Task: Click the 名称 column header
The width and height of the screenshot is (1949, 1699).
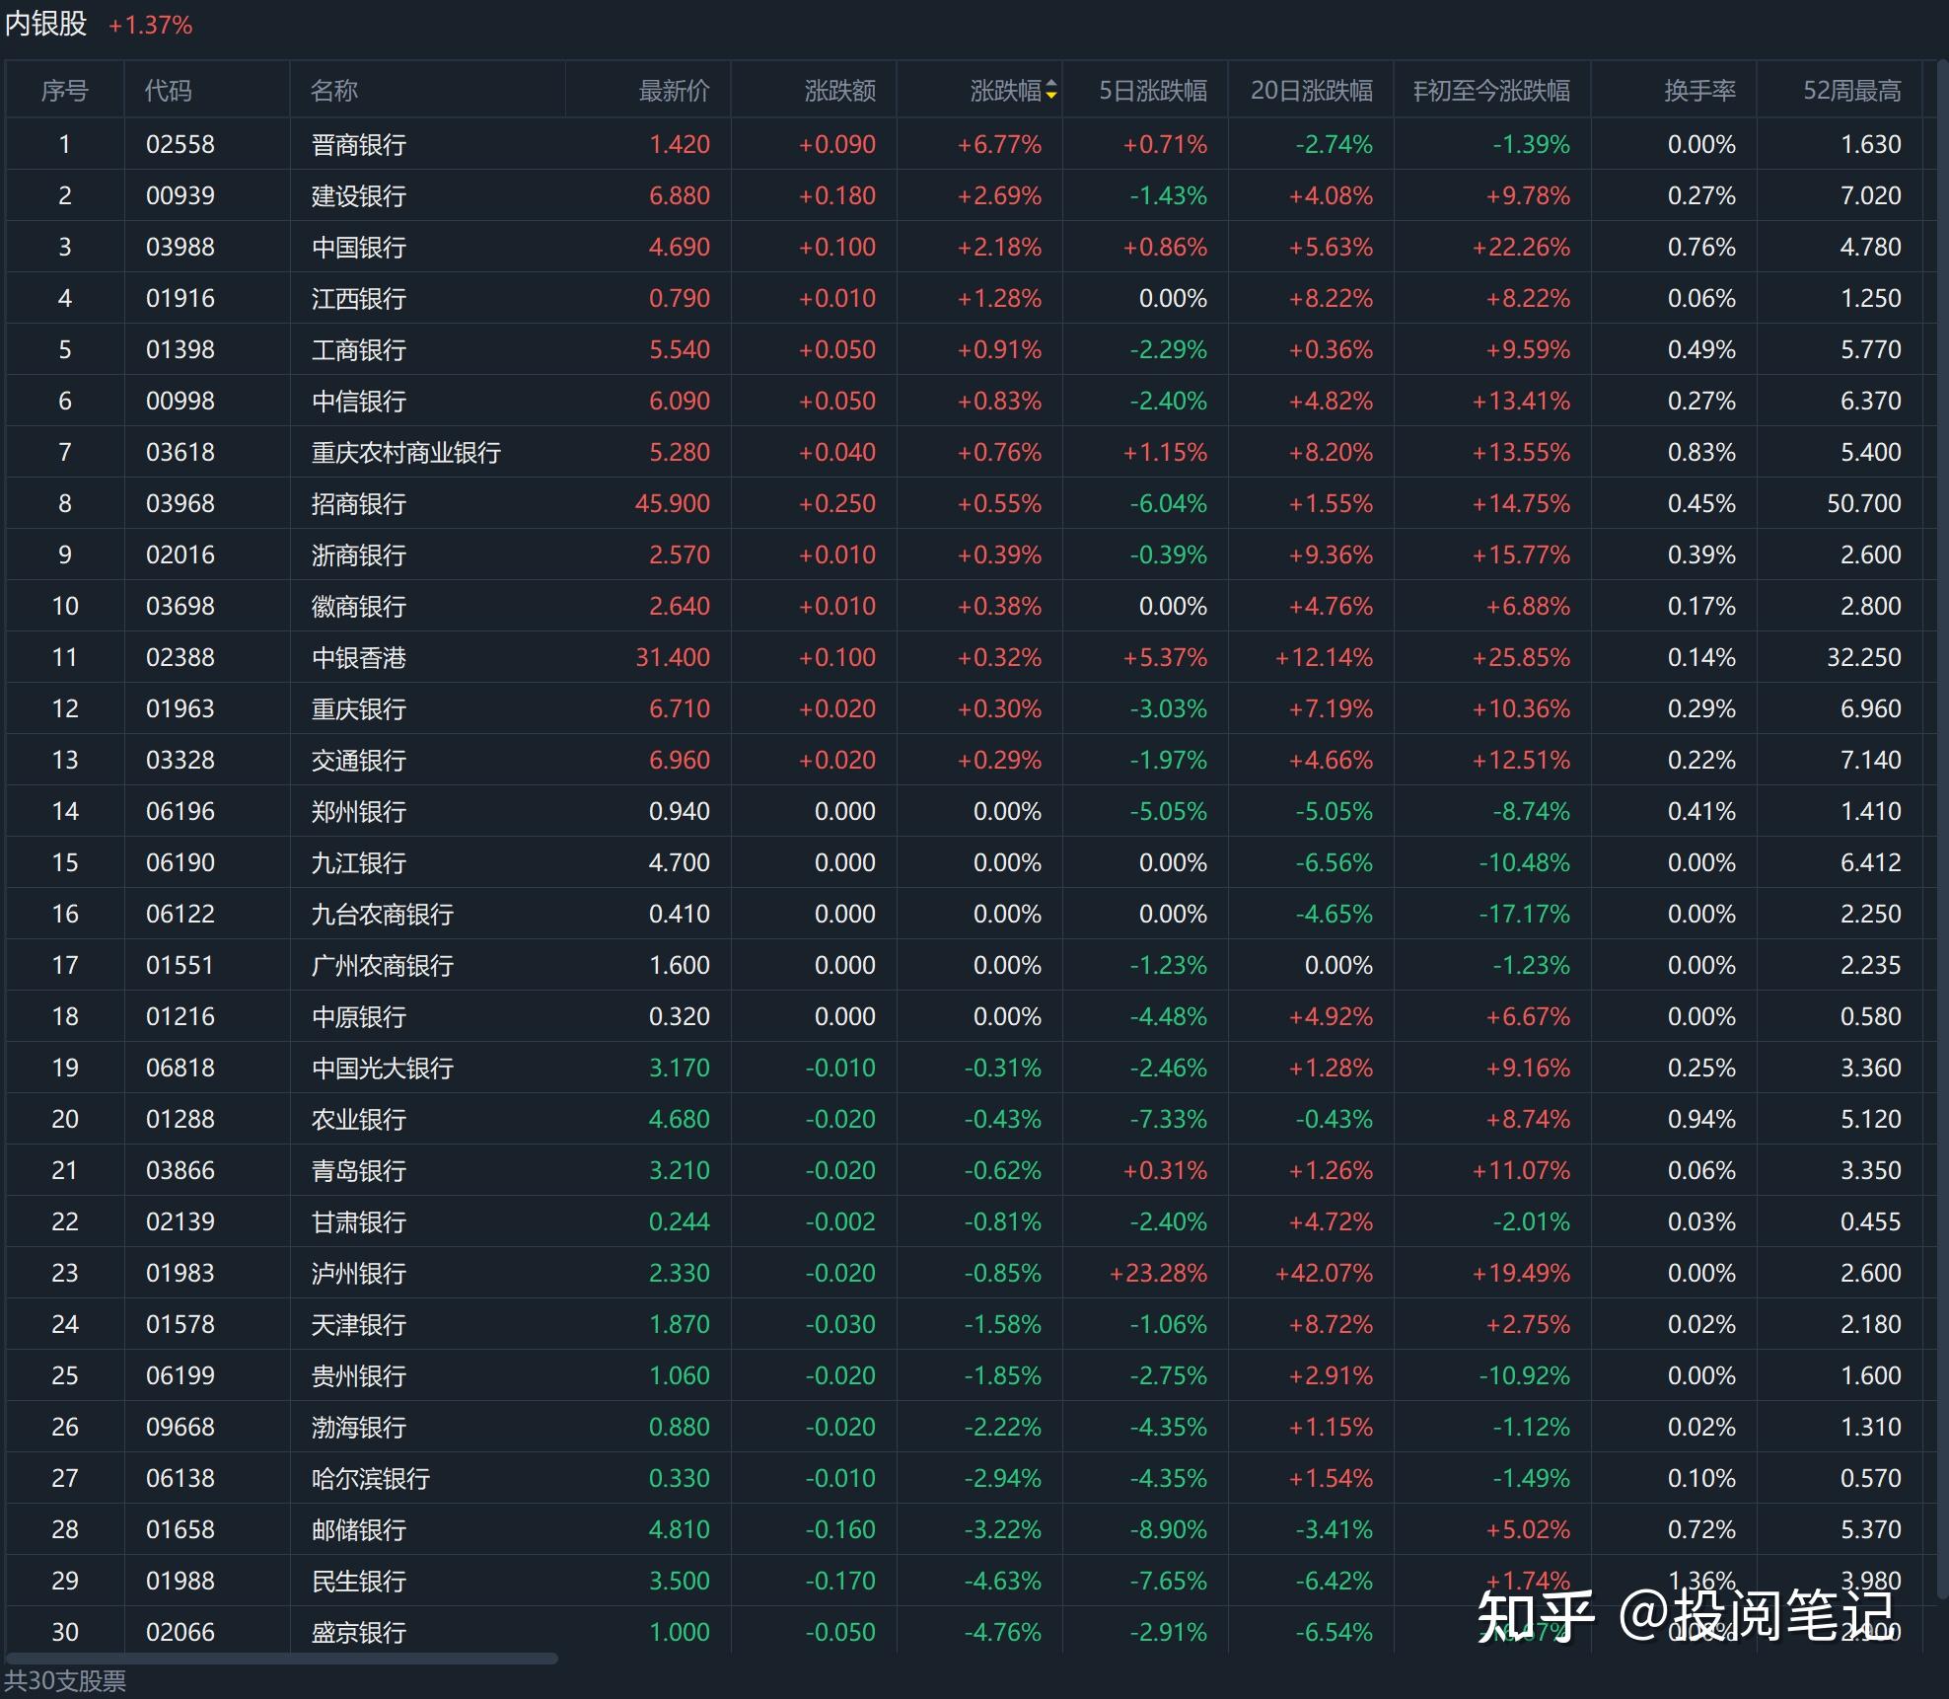Action: (333, 91)
